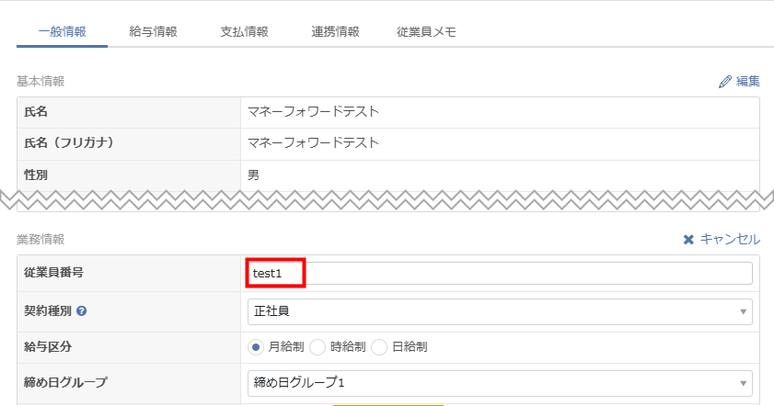
Task: Click the arrow on 正社員 combo box
Action: 743,311
